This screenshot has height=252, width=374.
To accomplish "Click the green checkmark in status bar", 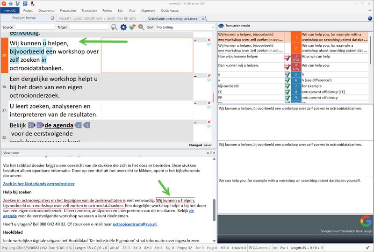I will click(367, 248).
